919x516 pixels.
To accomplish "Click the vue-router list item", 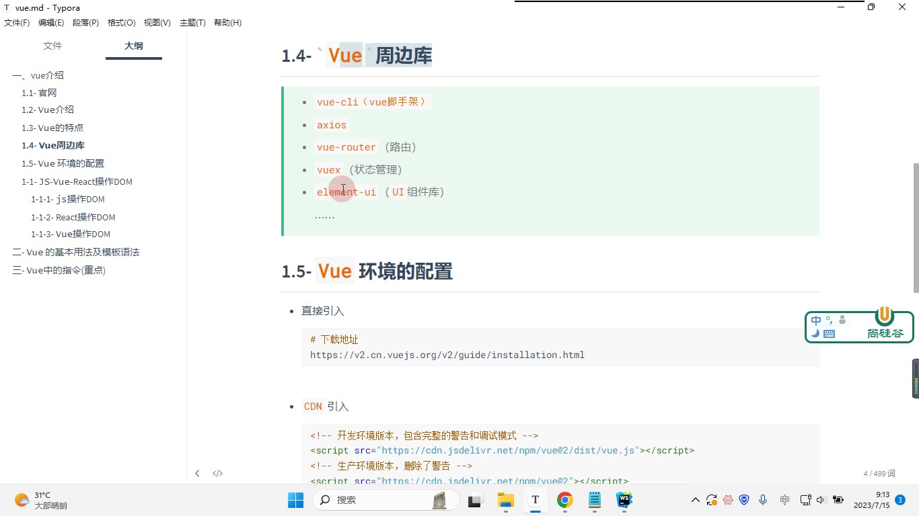I will tap(366, 147).
